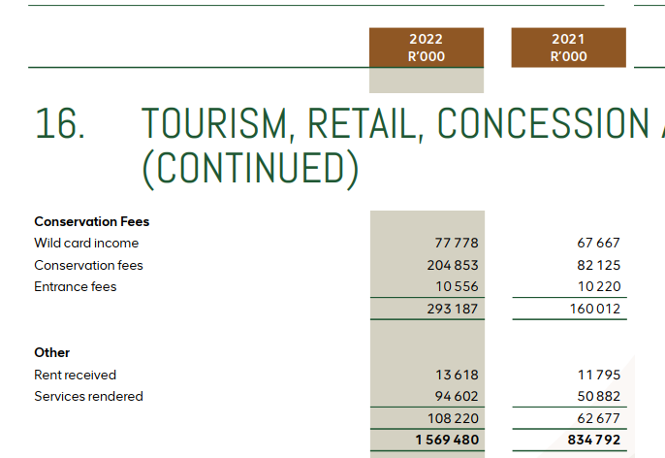Screen dimensions: 665x458
Task: Click the Other section subheading
Action: pyautogui.click(x=52, y=352)
